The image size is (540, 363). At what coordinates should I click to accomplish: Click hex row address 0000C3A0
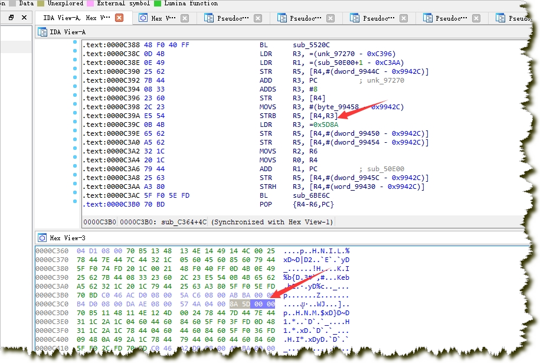52,286
